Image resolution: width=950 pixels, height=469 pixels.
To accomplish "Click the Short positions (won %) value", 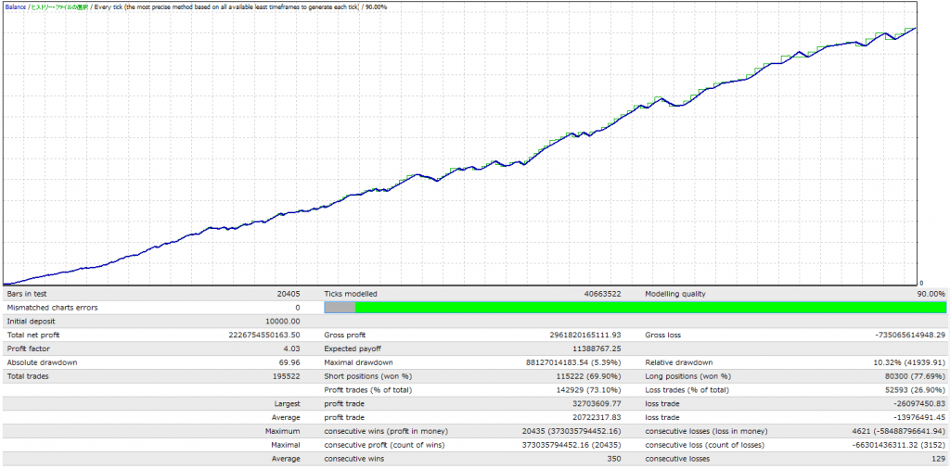I will (x=584, y=376).
